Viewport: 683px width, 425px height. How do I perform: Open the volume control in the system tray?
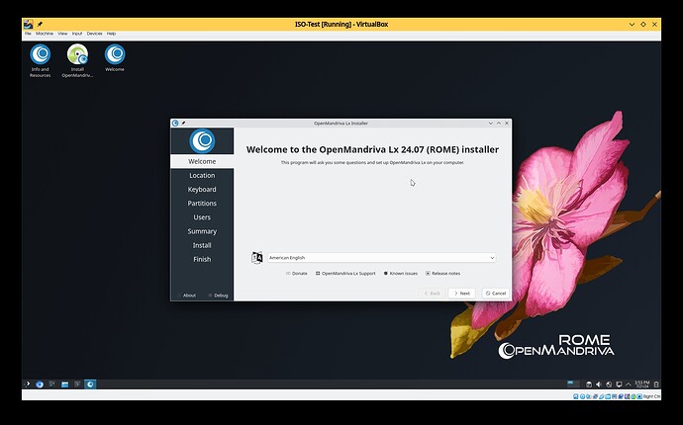point(599,384)
